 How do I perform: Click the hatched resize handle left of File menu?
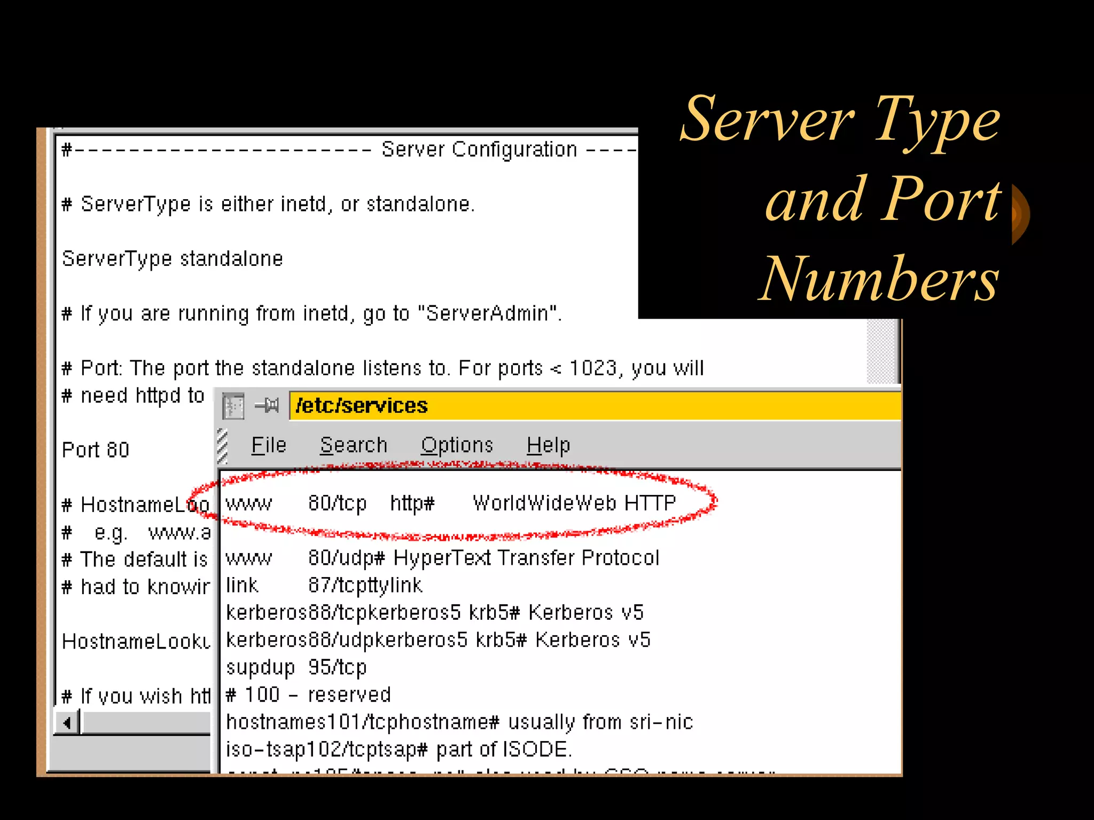222,446
